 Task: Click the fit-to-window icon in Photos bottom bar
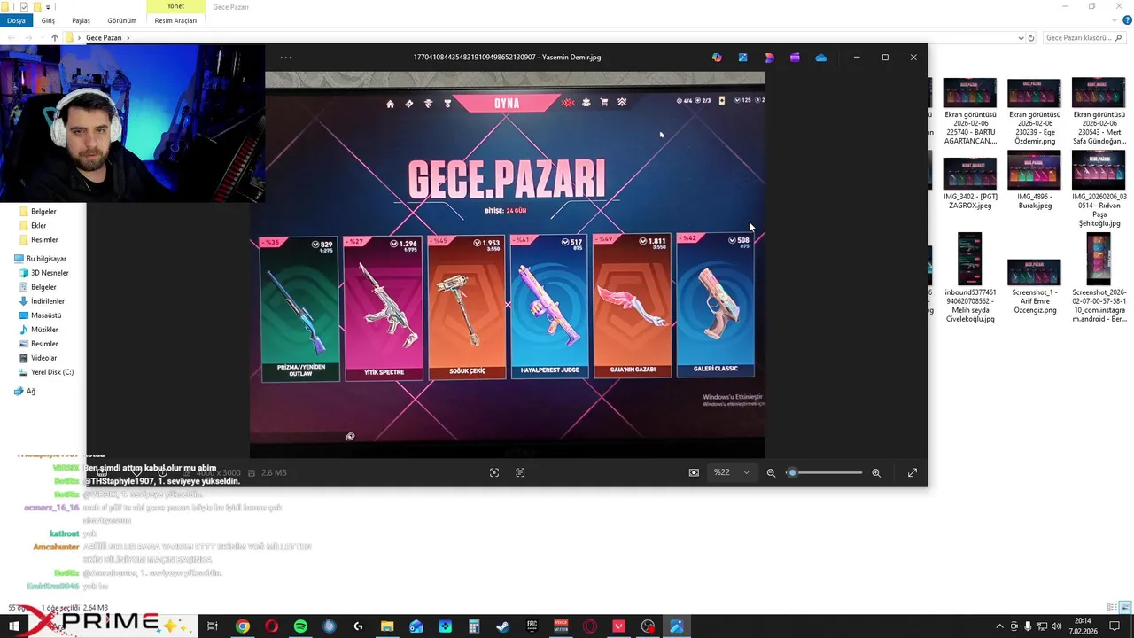point(494,473)
